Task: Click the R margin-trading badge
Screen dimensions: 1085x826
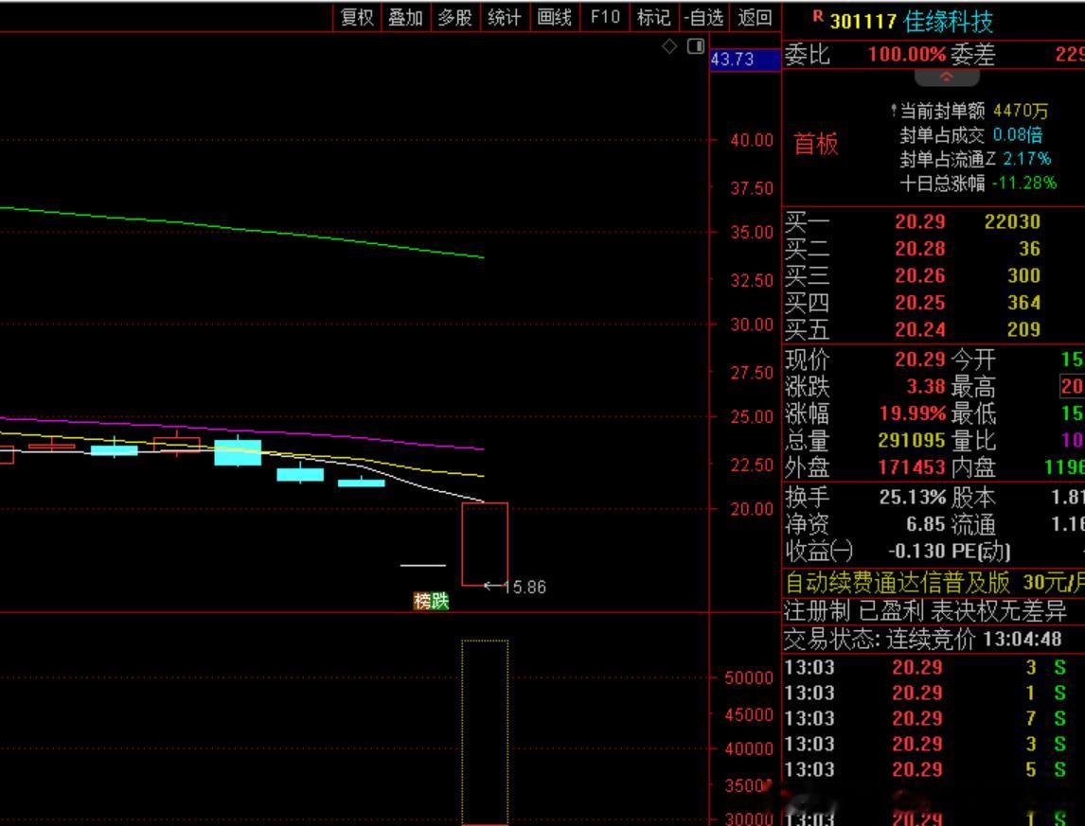Action: click(818, 17)
